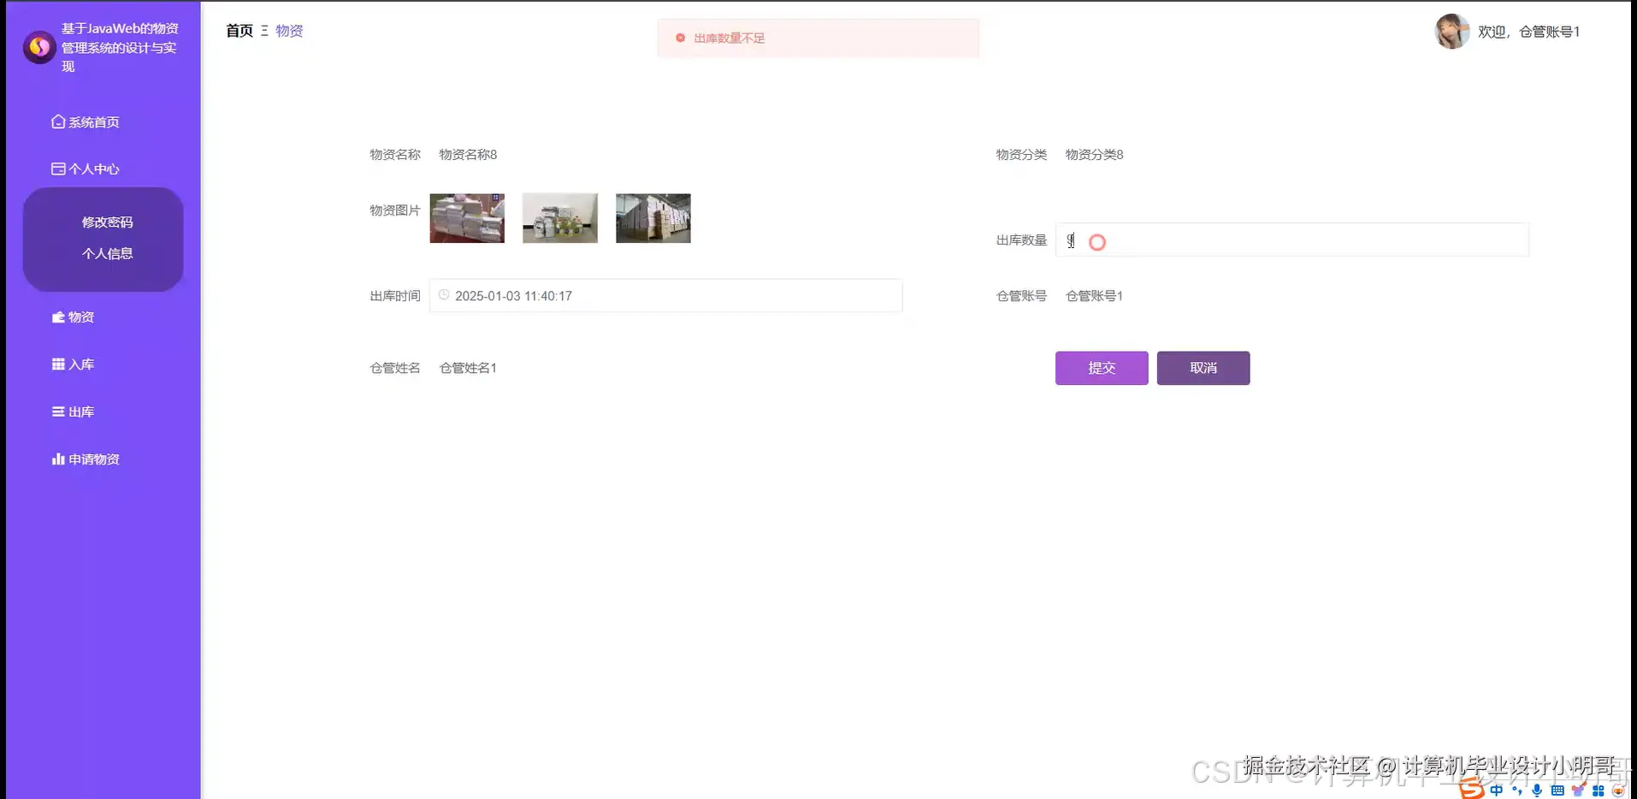
Task: Dismiss the 出库数量不足 error alert
Action: (680, 38)
